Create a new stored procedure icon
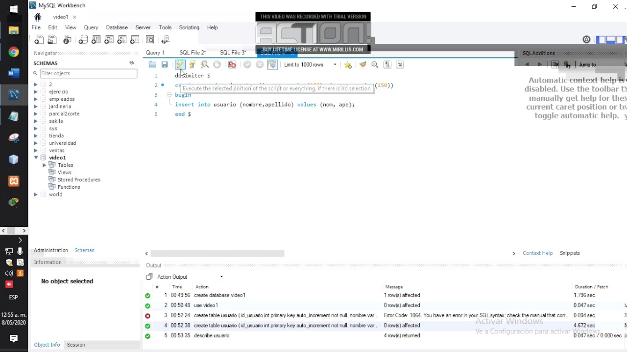Image resolution: width=627 pixels, height=352 pixels. click(x=121, y=40)
